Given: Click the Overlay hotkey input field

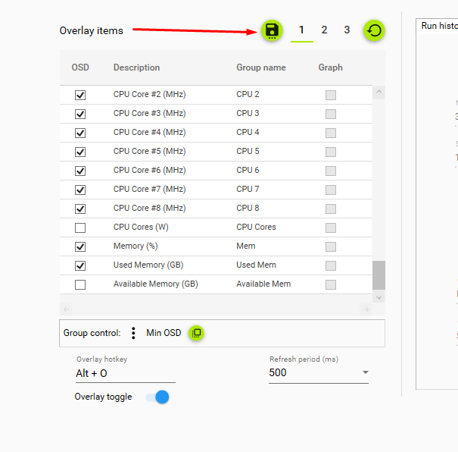Looking at the screenshot, I should click(125, 373).
